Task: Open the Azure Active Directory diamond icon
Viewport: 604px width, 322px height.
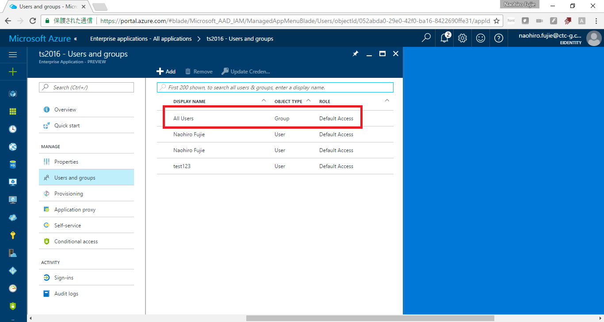Action: [x=13, y=271]
